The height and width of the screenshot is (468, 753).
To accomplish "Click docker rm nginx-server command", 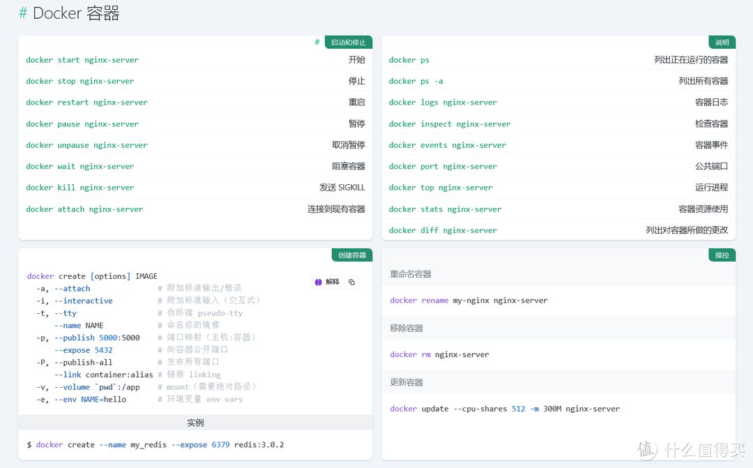I will coord(439,354).
